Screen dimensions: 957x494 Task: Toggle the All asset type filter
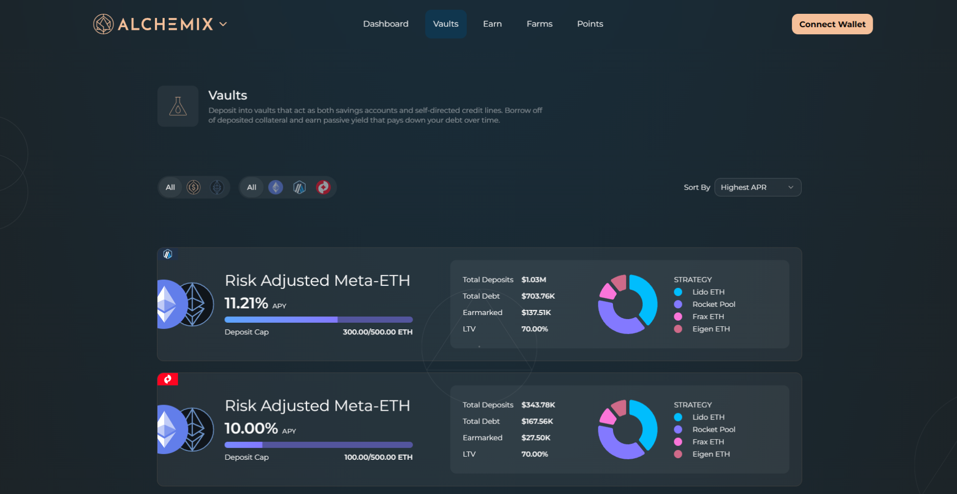[x=170, y=187]
